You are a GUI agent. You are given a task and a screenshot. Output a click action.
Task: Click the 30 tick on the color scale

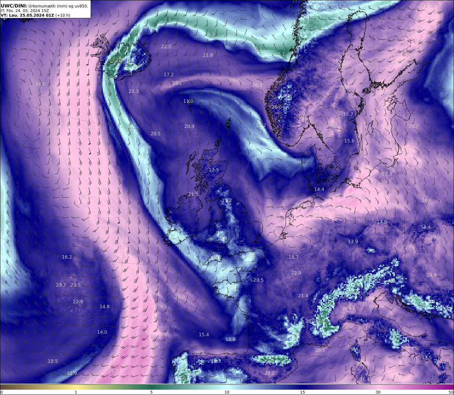(x=378, y=392)
